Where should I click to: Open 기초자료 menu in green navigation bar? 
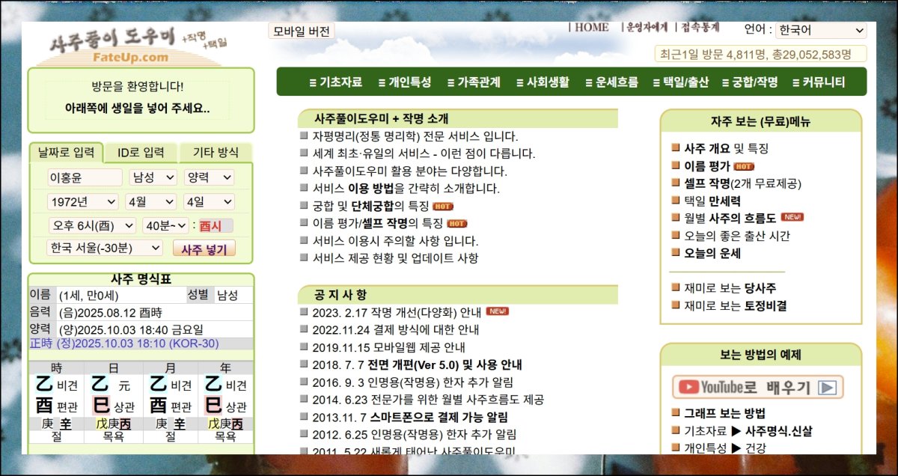click(x=335, y=82)
